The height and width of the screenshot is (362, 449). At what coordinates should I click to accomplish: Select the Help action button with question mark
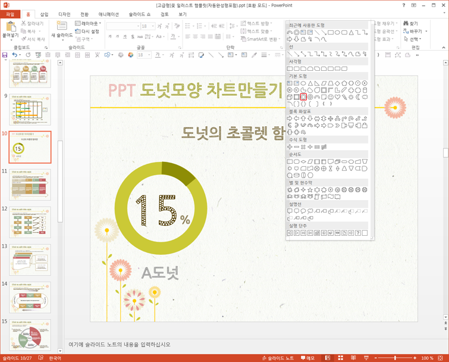click(x=358, y=233)
